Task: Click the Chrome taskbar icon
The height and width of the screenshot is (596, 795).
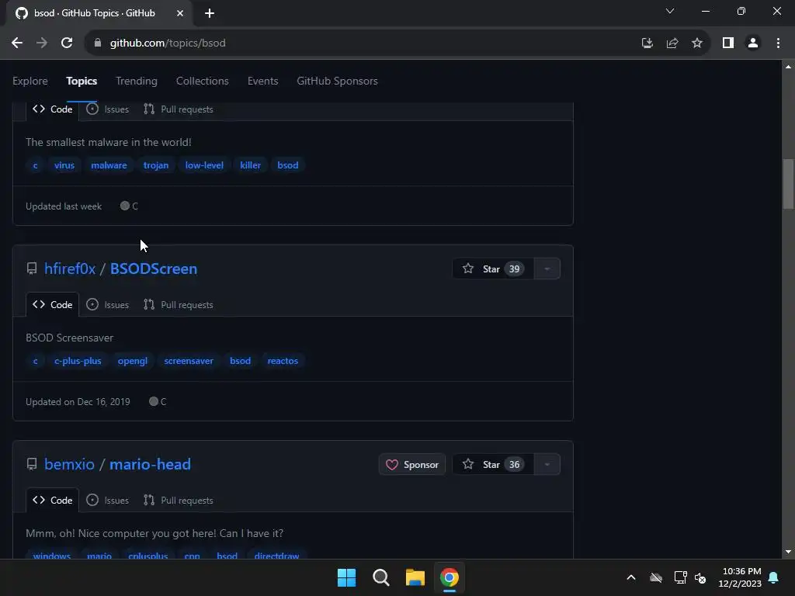Action: 450,577
